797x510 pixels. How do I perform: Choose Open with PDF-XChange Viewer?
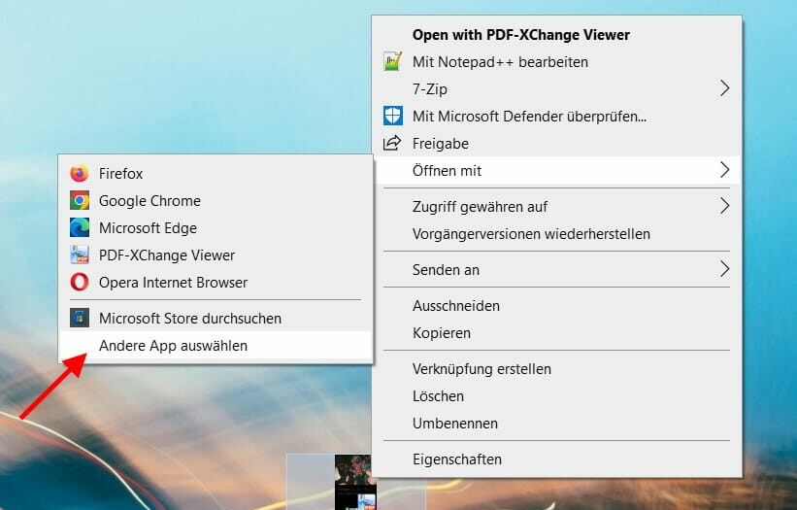pos(557,35)
